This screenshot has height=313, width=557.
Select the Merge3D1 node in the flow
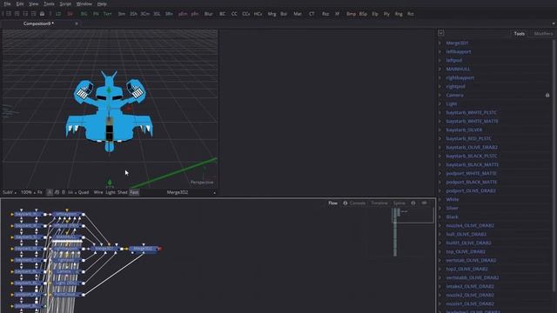coord(104,249)
